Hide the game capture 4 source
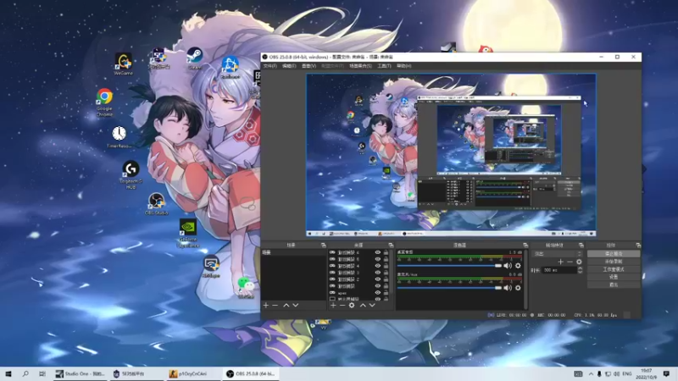 tap(377, 266)
